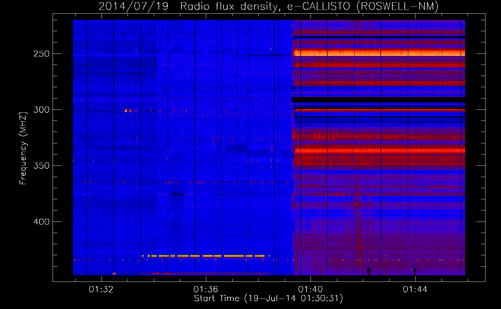
Task: Click the 'Frequency (MHZ)' axis title
Action: point(23,148)
